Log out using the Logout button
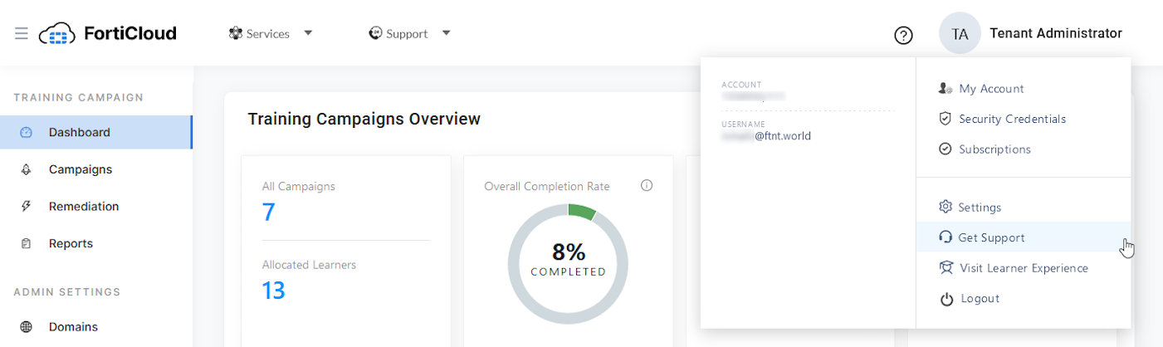 pyautogui.click(x=980, y=299)
